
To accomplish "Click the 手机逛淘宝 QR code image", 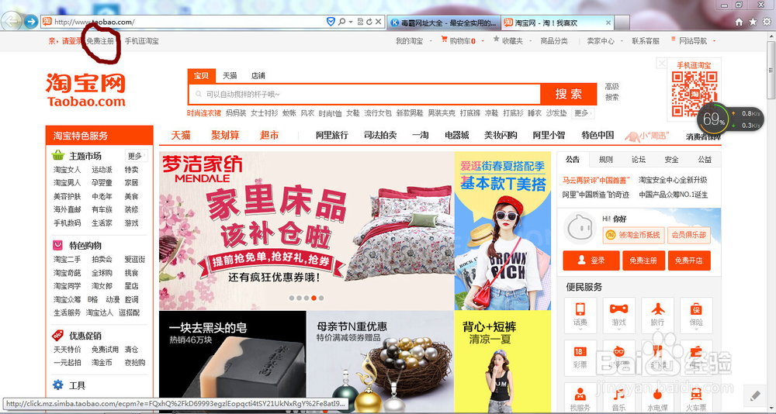I will [695, 94].
